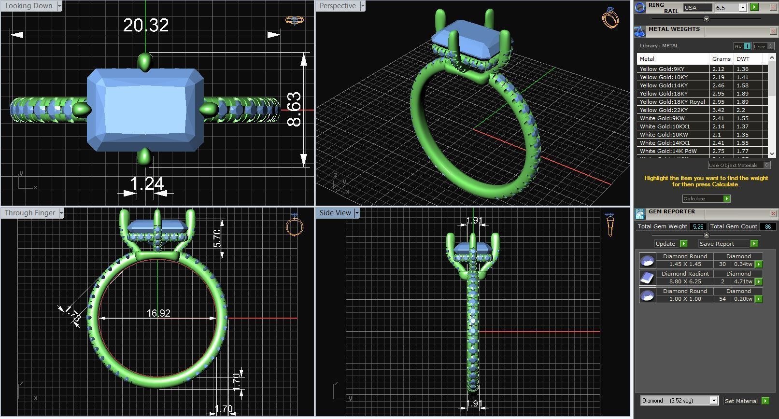Click orange ring icon in Perspective viewport
779x419 pixels.
(610, 17)
